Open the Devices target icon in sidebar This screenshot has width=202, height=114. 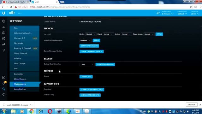pyautogui.click(x=3, y=39)
